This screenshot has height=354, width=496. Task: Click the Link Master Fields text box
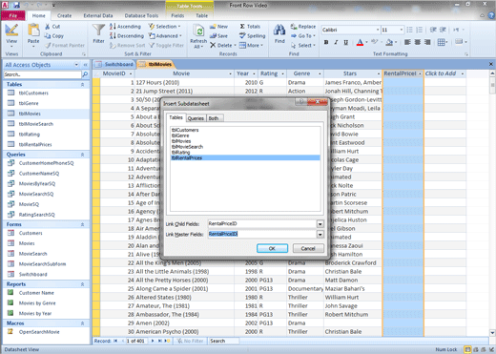(262, 234)
